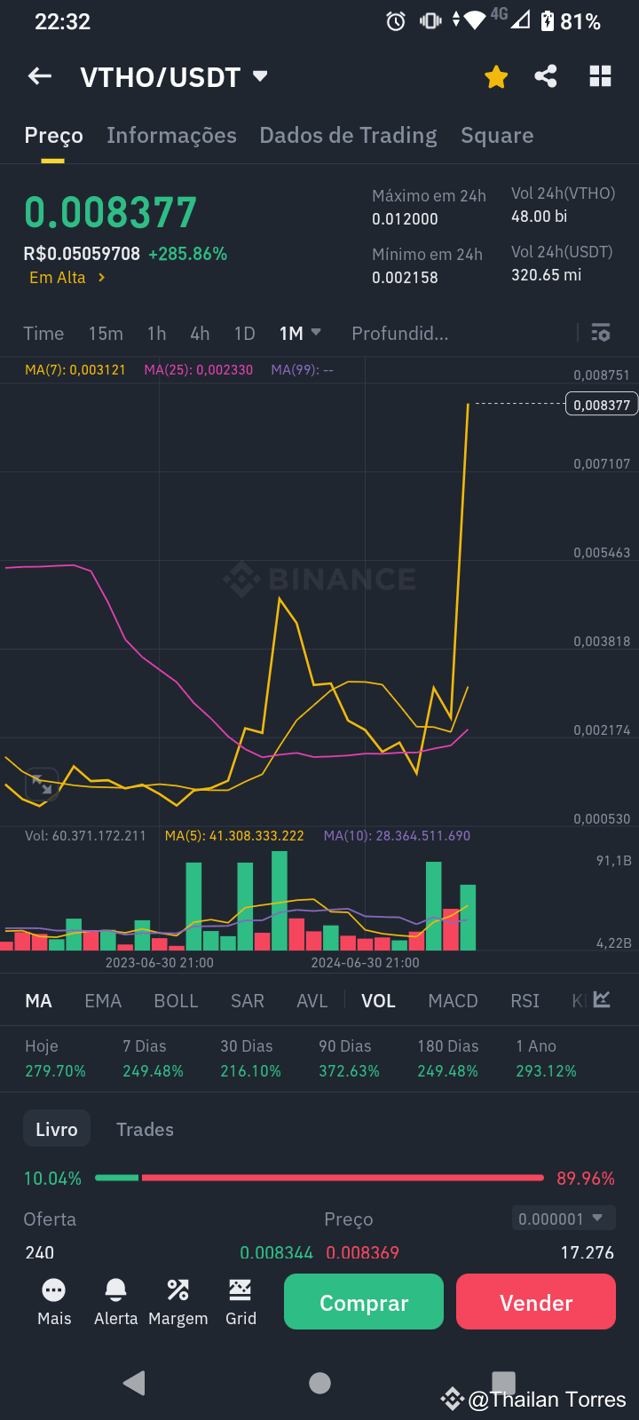This screenshot has width=639, height=1420.
Task: Tap the 1 Ano 293.12% change value
Action: pos(546,1071)
